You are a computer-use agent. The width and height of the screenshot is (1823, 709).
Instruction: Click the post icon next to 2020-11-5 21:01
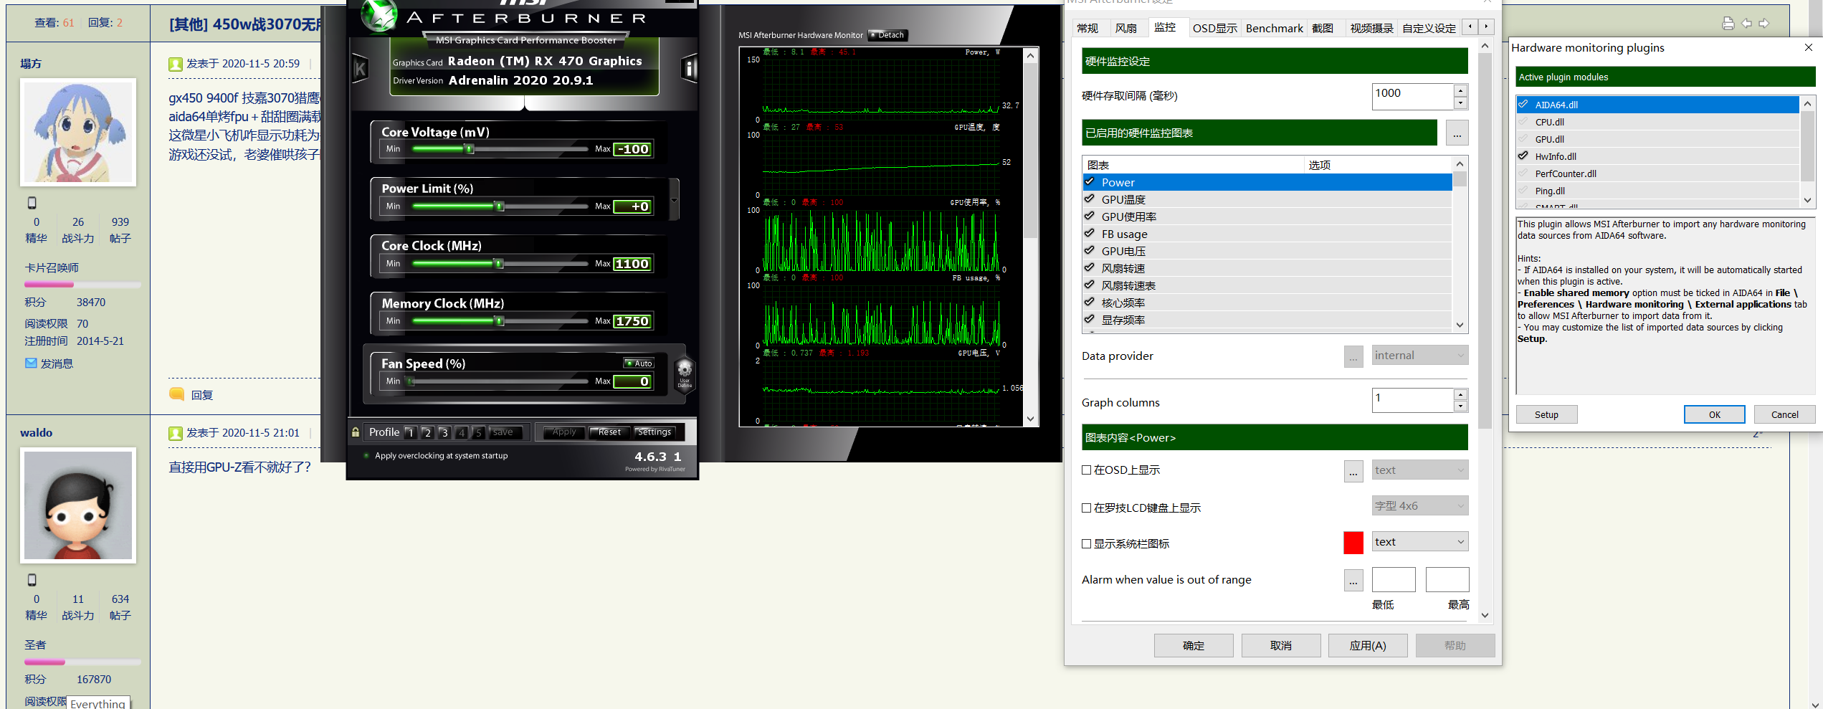pyautogui.click(x=176, y=434)
